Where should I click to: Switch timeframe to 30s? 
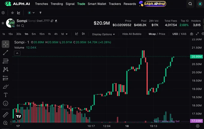tap(19, 34)
